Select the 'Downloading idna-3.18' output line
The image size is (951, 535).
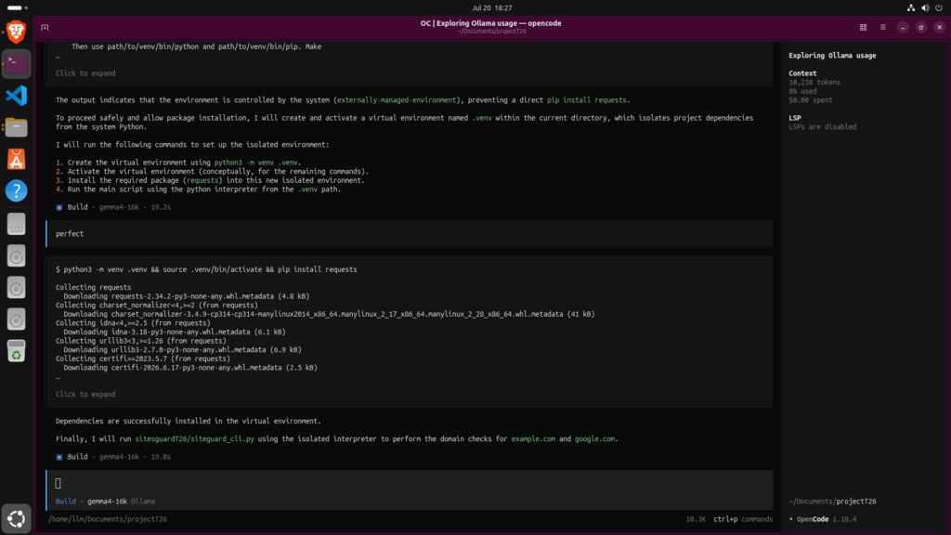175,332
